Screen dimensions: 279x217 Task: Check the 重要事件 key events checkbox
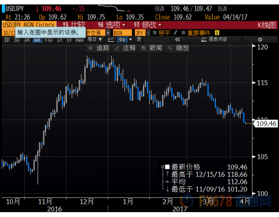183,33
